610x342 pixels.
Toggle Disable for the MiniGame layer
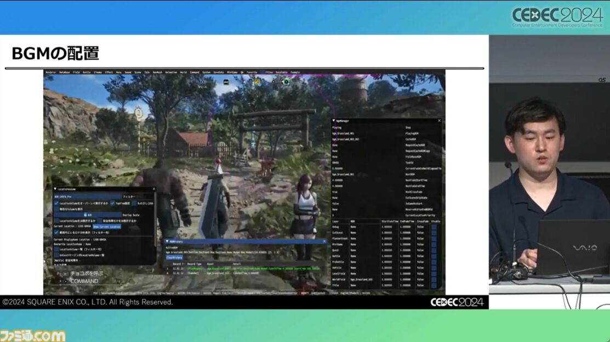[x=434, y=244]
